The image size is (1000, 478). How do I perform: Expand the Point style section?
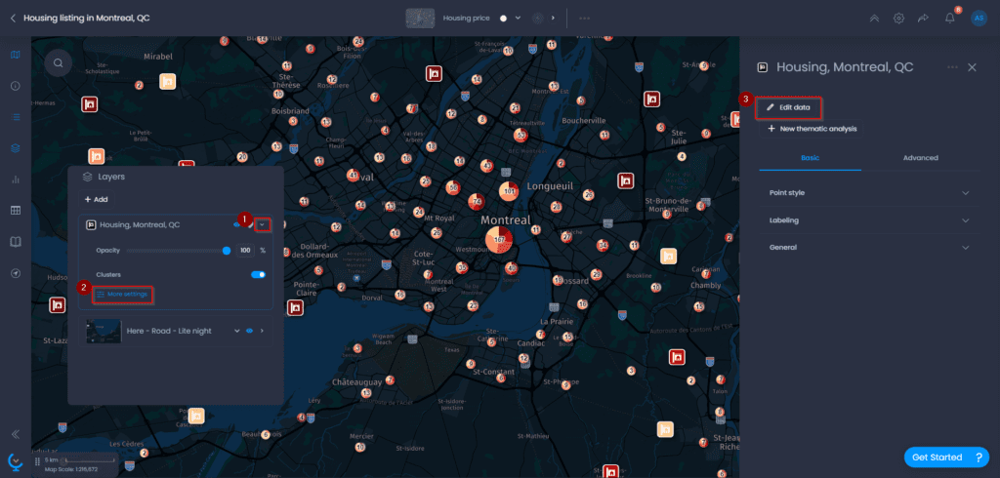(x=869, y=192)
